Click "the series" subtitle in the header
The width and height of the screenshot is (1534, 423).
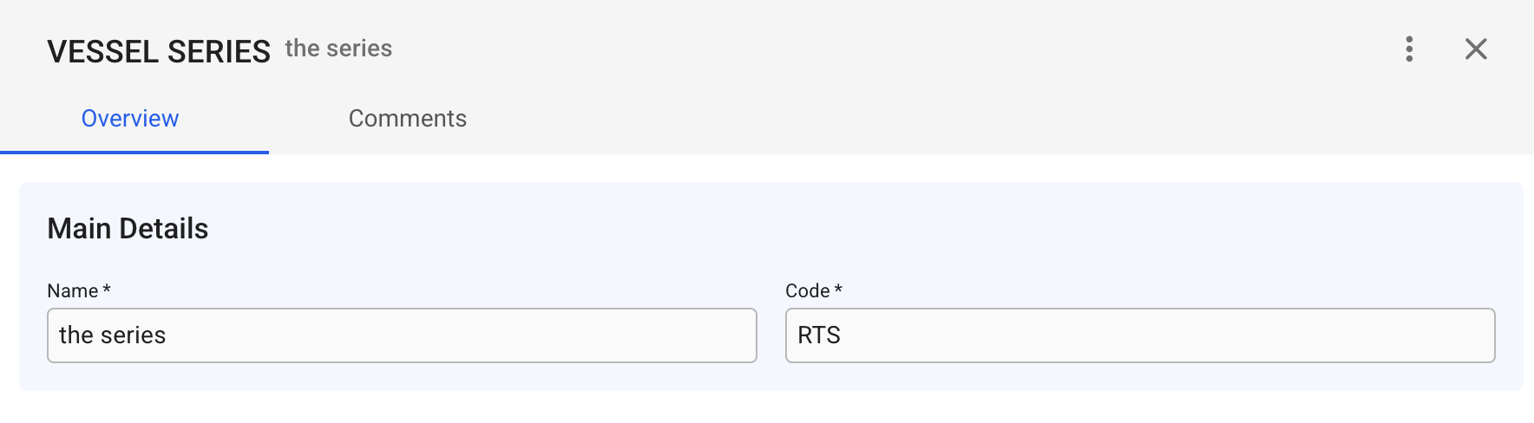338,49
